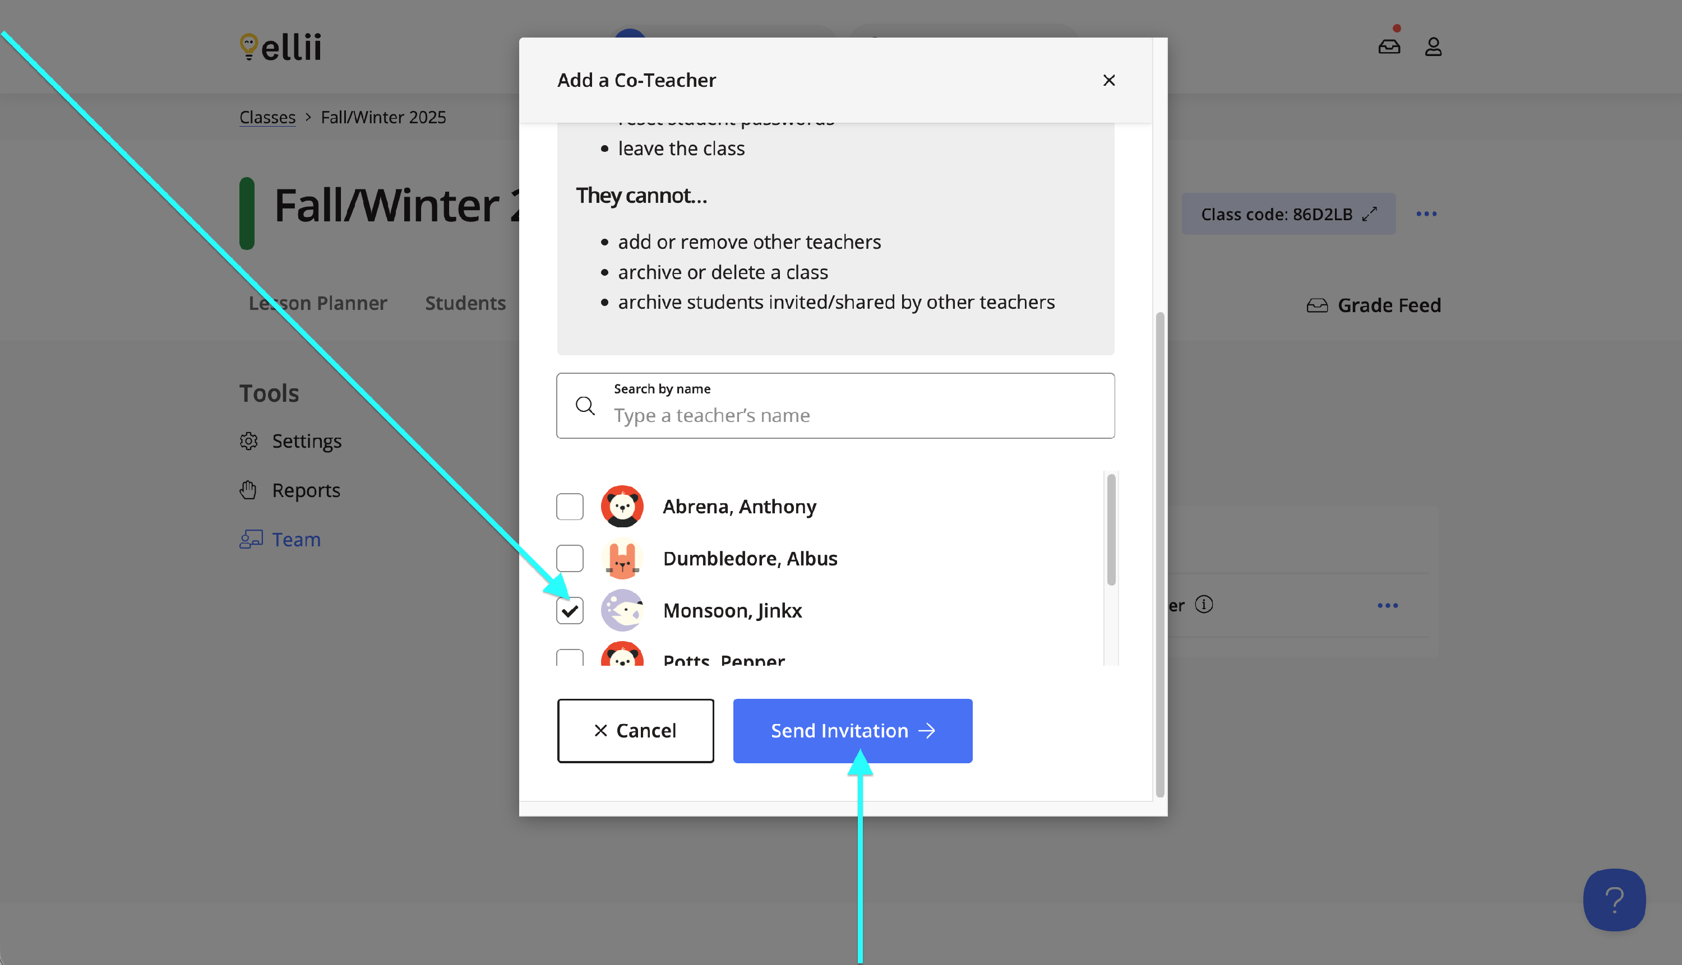The image size is (1682, 965).
Task: Click the Cancel button
Action: tap(635, 730)
